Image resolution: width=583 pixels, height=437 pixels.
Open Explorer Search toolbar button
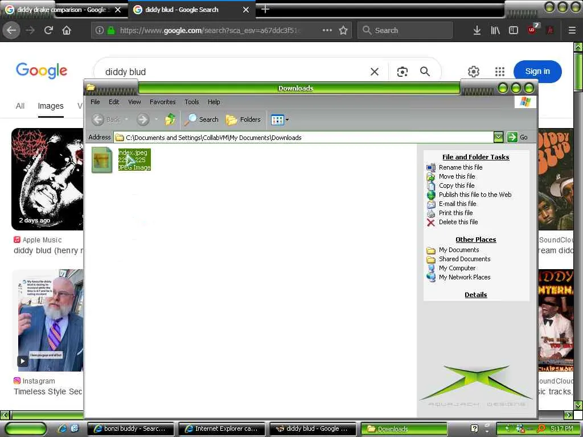pos(202,119)
